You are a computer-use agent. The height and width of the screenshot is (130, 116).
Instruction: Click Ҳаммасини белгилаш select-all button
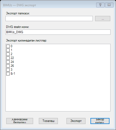click(x=20, y=121)
